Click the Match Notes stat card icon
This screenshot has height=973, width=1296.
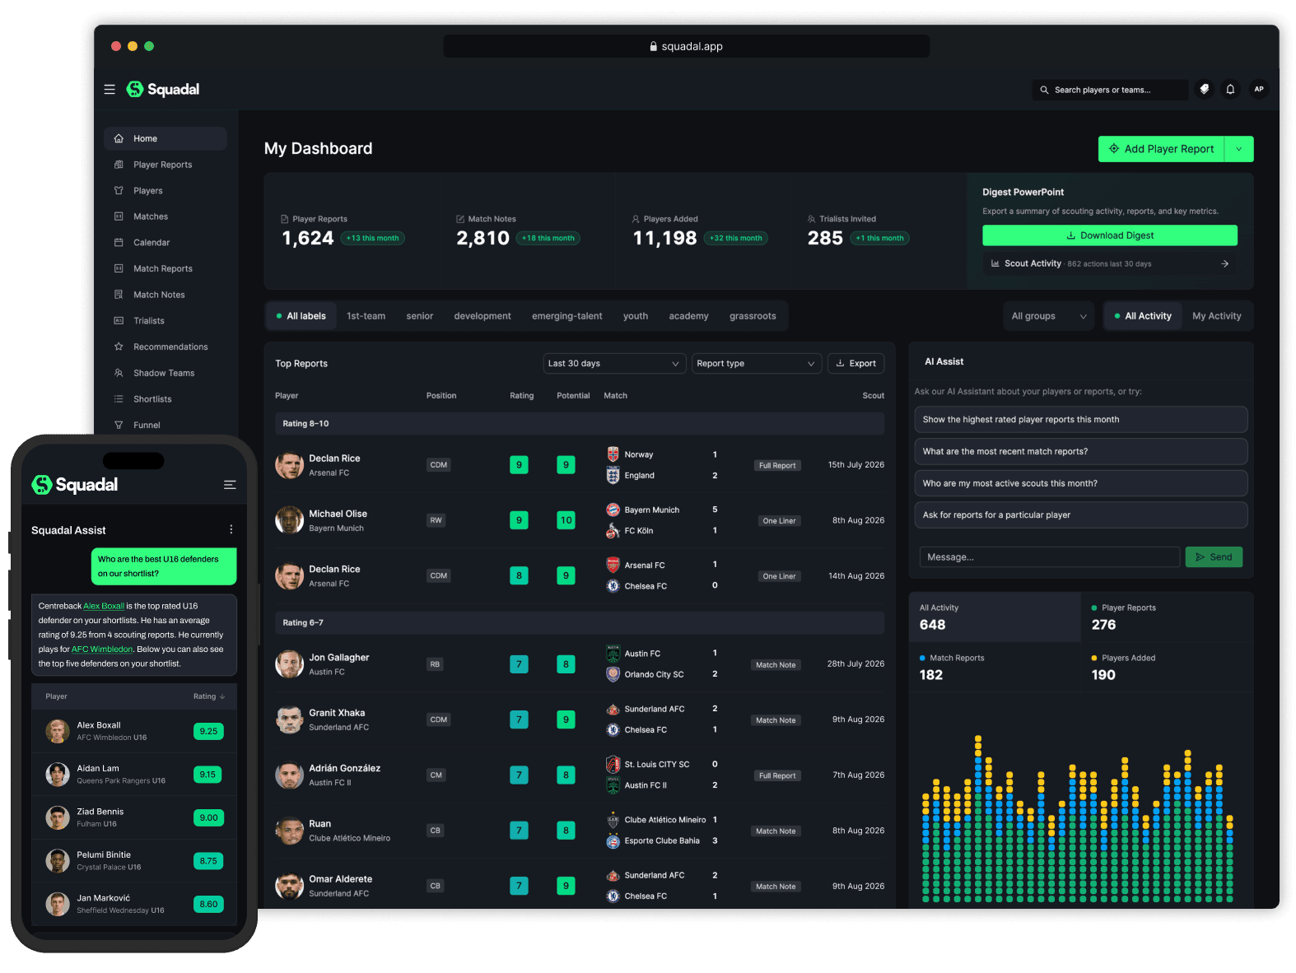(460, 219)
